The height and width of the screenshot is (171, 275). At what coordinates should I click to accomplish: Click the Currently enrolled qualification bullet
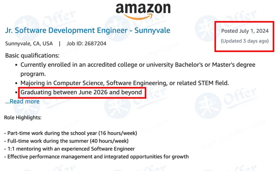[x=138, y=69]
